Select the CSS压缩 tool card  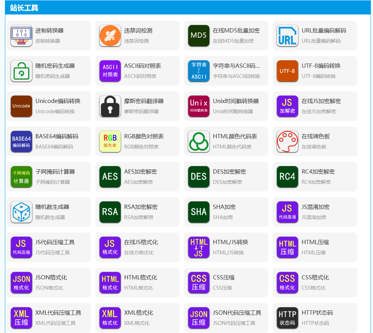(226, 283)
